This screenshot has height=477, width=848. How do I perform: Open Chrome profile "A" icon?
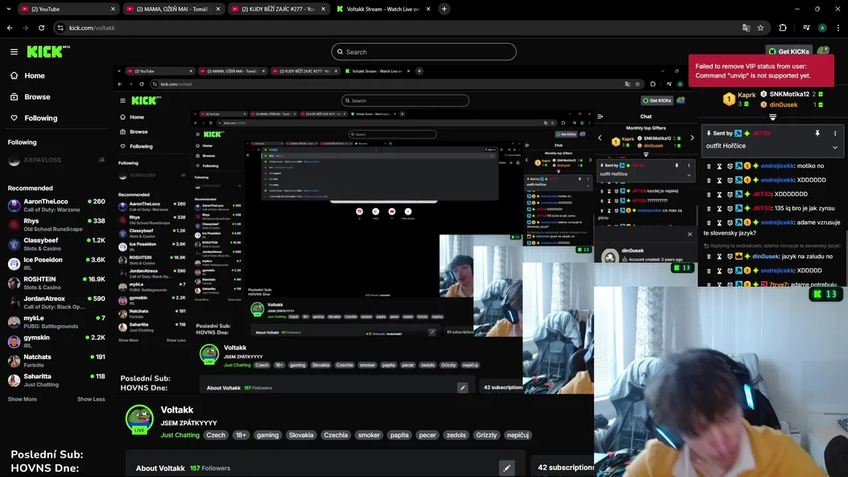click(822, 28)
